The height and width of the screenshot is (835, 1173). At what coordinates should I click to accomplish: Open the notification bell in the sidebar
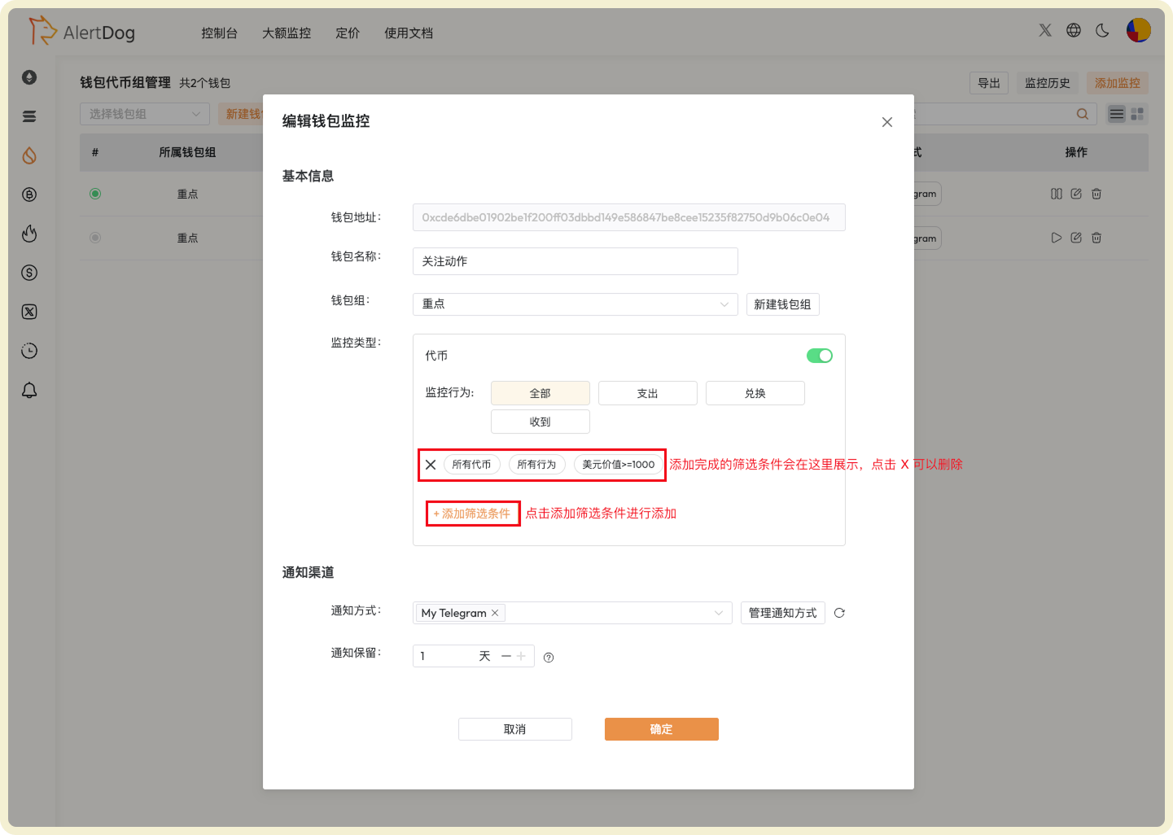pyautogui.click(x=29, y=390)
